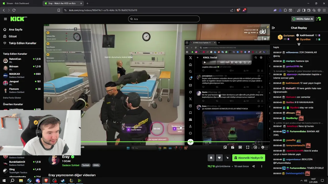Open Brave Shields lion icon
Screen dimensions: 328x184
click(x=238, y=10)
